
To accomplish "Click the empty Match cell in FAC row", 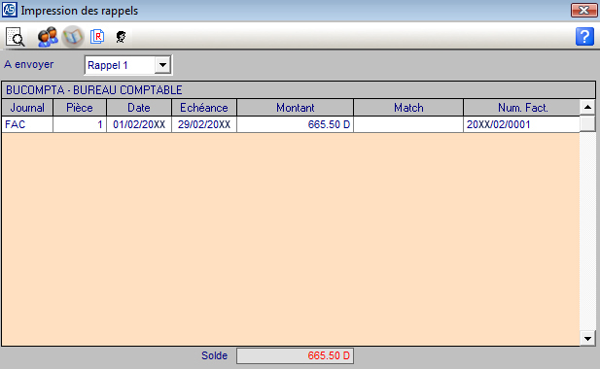I will coord(408,124).
